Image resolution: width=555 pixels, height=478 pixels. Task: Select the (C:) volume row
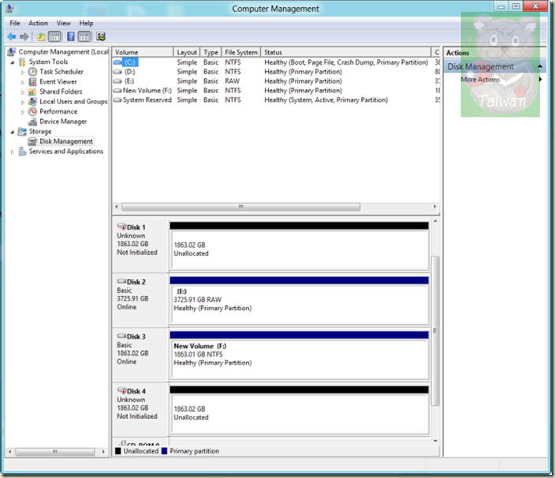click(x=276, y=62)
